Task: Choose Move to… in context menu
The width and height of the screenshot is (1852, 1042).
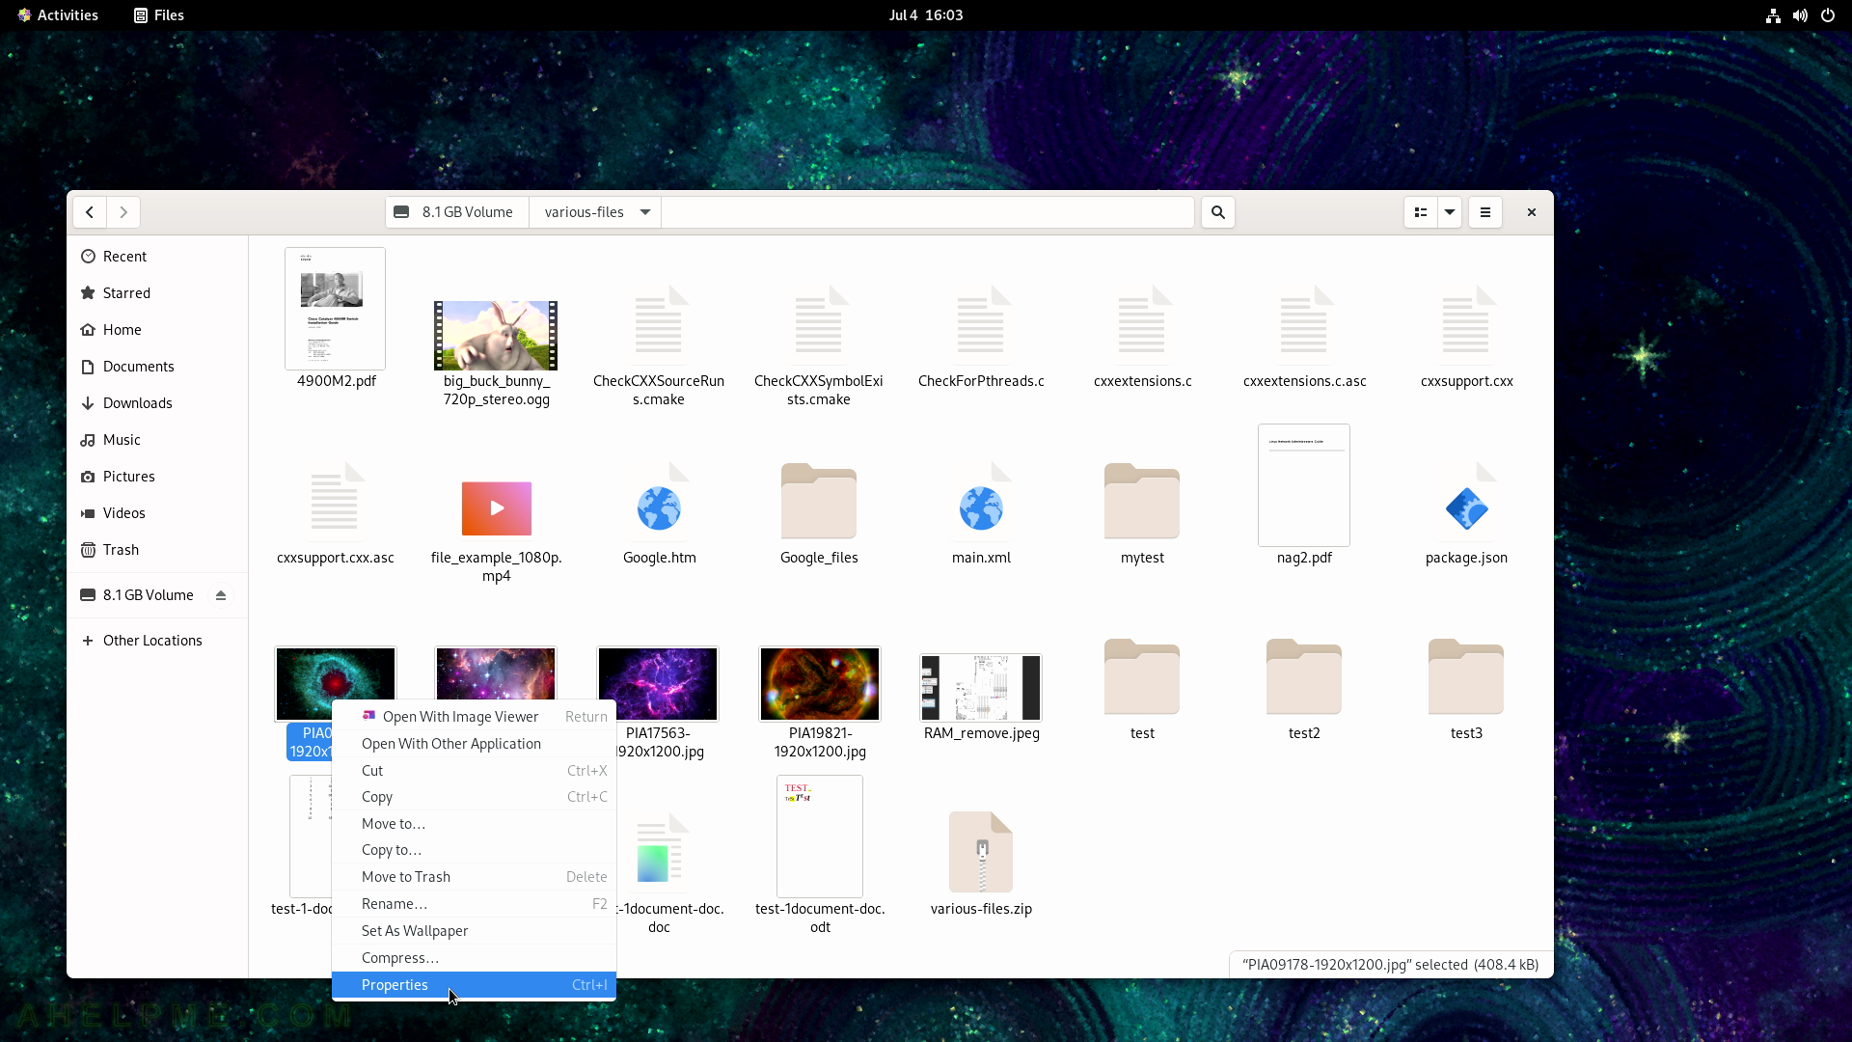Action: click(x=474, y=824)
